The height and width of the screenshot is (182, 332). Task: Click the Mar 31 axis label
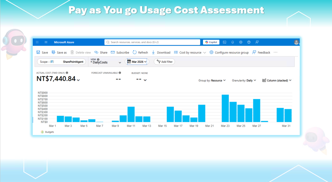(286, 126)
